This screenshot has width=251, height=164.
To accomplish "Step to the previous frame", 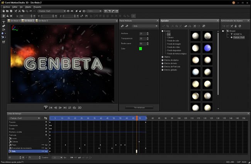I will click(x=56, y=108).
